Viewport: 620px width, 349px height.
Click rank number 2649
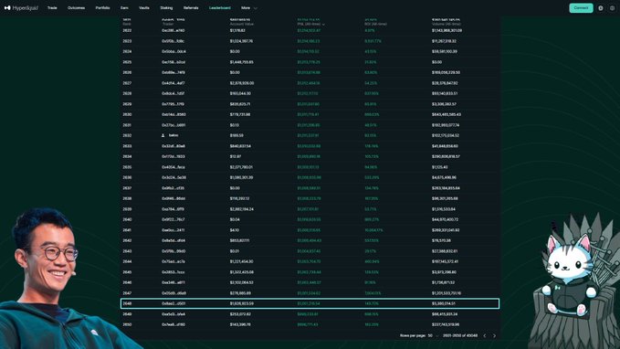(x=127, y=314)
